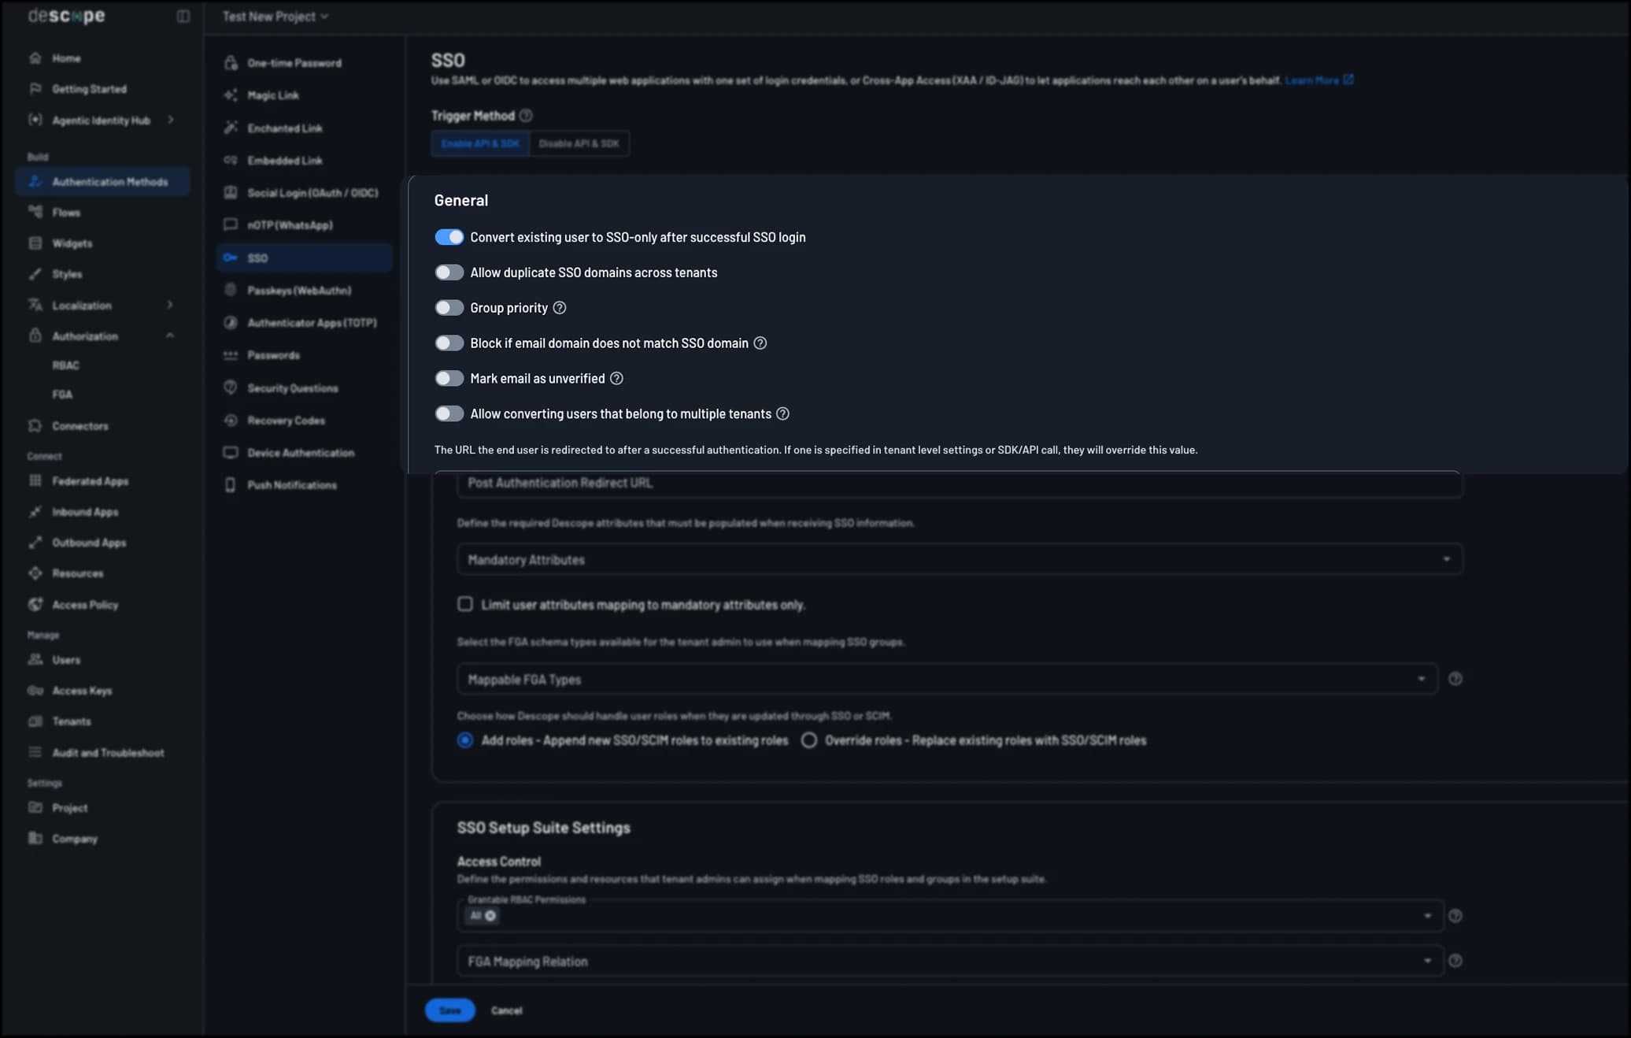
Task: Open the Getting Started page
Action: pos(89,89)
